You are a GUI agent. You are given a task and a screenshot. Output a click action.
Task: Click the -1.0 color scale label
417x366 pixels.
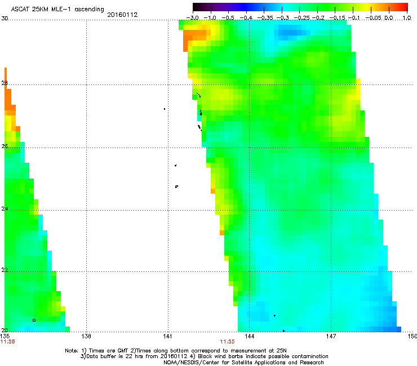[210, 18]
